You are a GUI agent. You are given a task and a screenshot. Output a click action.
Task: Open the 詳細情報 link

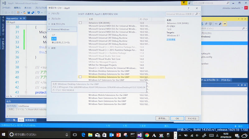(171, 39)
